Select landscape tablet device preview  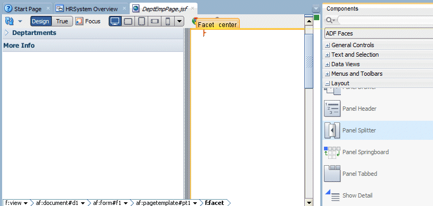pos(128,21)
